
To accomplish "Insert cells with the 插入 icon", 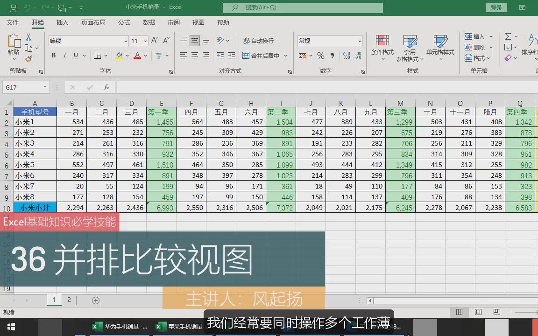I will (x=475, y=36).
